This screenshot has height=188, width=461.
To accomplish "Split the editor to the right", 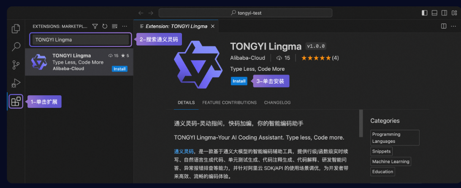I will click(x=444, y=27).
